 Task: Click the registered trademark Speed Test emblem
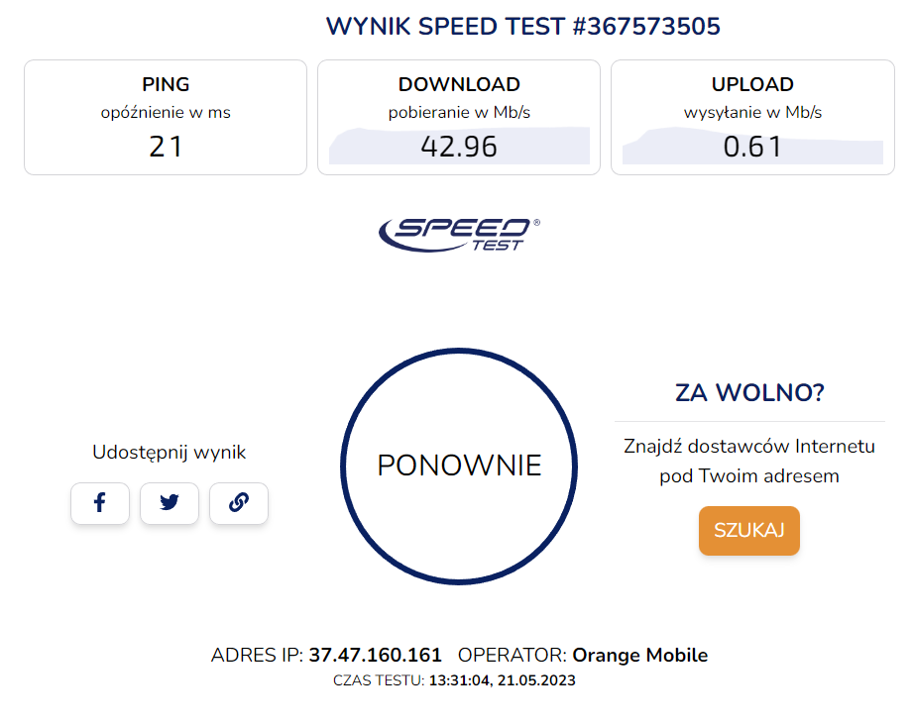click(458, 232)
